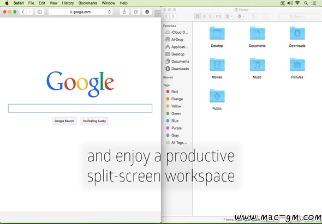Select Desktop in Finder sidebar
Viewport: 322px width, 224px height.
coord(175,54)
